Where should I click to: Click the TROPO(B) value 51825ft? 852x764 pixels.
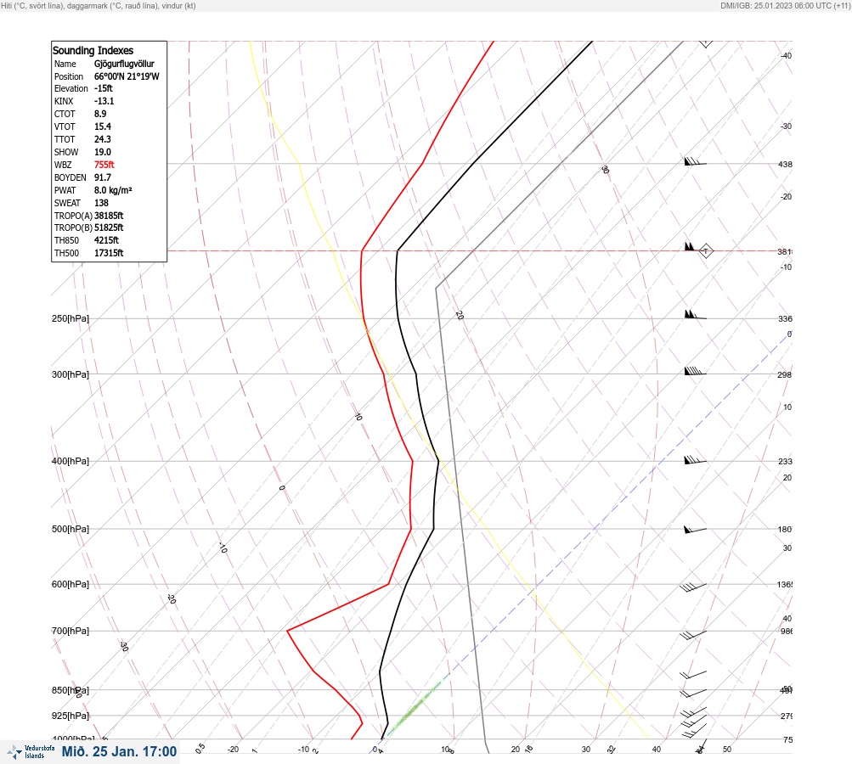click(109, 228)
